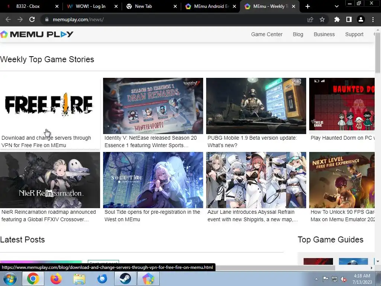Image resolution: width=381 pixels, height=286 pixels.
Task: Click scroll down arrow on vertical scrollbar
Action: [x=378, y=261]
